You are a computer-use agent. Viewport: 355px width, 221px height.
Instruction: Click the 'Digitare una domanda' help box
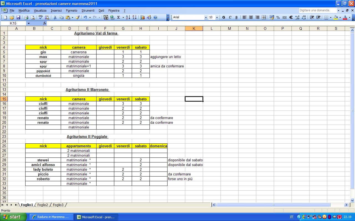[318, 10]
